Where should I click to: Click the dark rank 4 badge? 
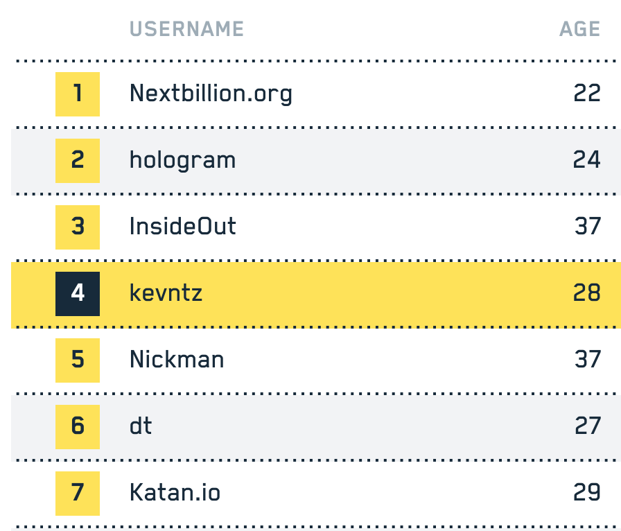tap(78, 293)
